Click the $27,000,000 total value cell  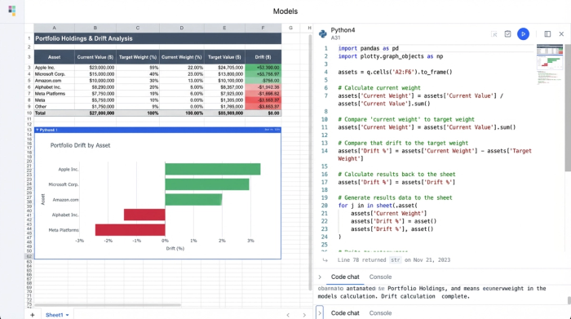click(x=95, y=113)
